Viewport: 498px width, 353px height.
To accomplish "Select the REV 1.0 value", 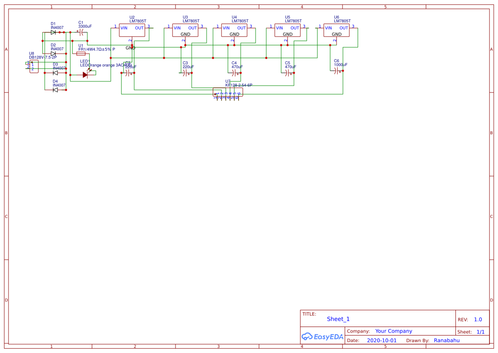I will pyautogui.click(x=478, y=319).
